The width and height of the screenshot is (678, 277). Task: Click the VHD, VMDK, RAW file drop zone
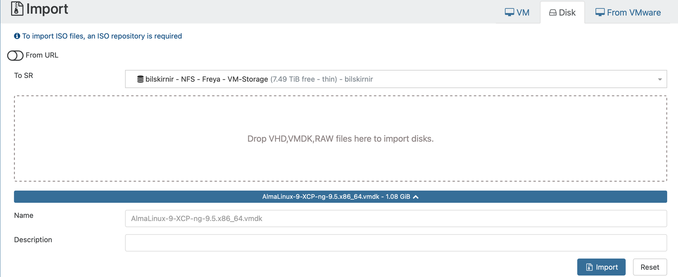(x=340, y=139)
